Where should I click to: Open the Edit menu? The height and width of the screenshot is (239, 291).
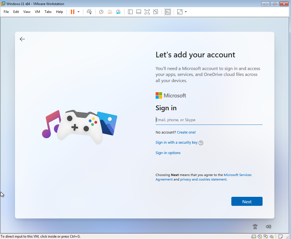(16, 12)
